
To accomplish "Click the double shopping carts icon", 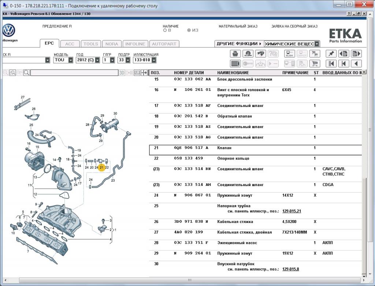I will [315, 53].
